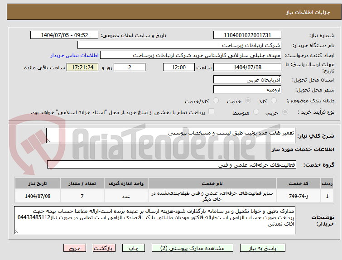Image resolution: width=342 pixels, height=260 pixels.
Task: Click the پاسخ به نیاز button
Action: click(263, 248)
